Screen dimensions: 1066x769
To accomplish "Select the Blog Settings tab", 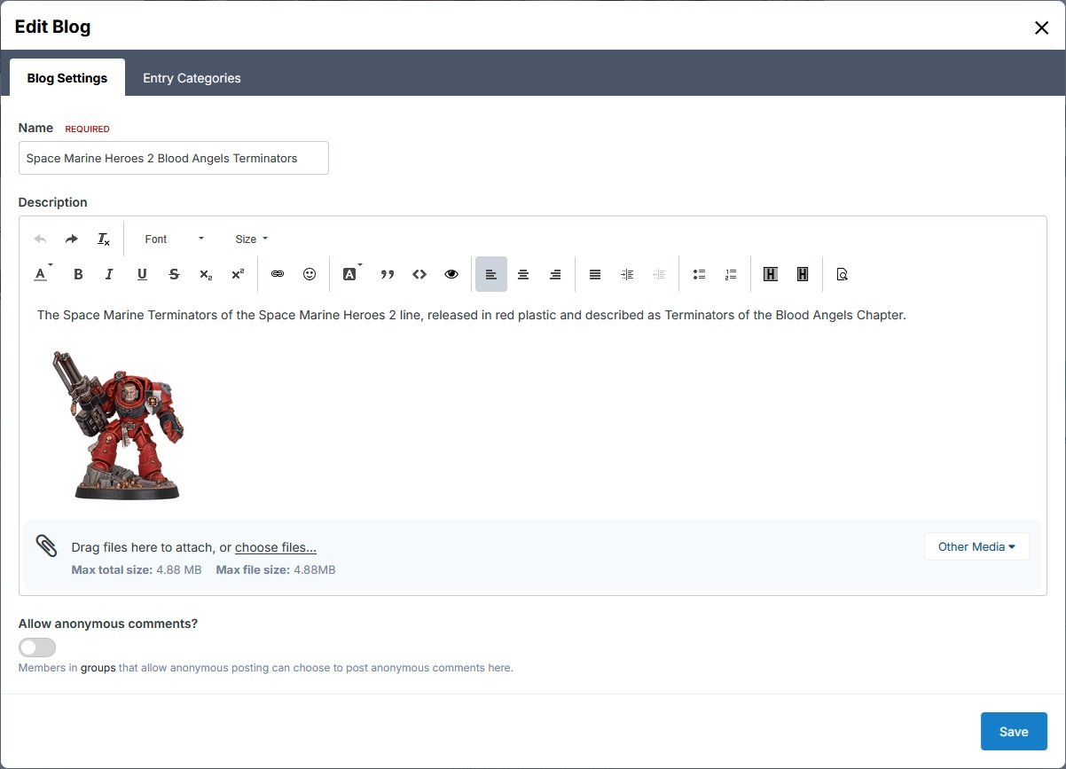I will click(x=67, y=78).
